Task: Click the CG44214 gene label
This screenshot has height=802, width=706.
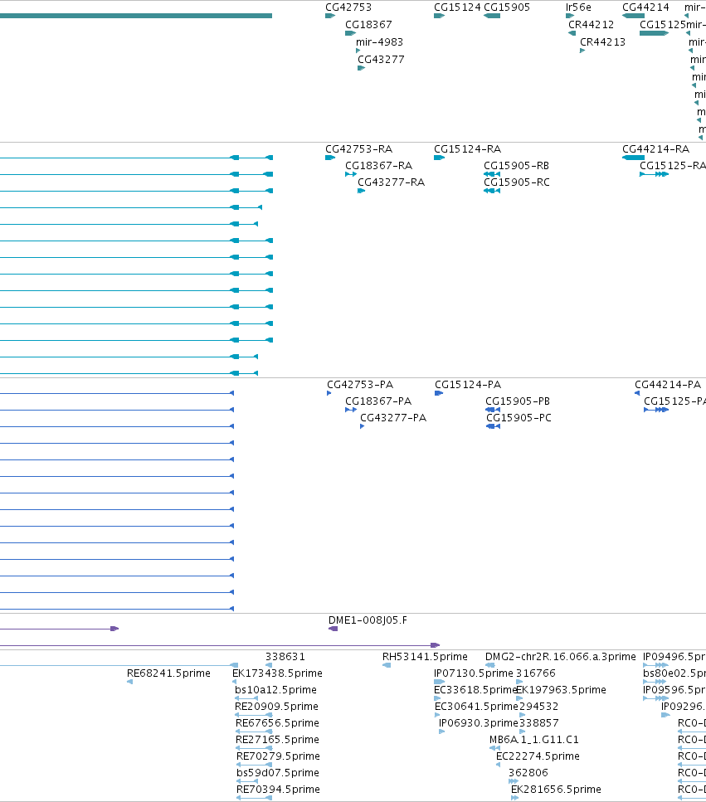Action: point(645,7)
